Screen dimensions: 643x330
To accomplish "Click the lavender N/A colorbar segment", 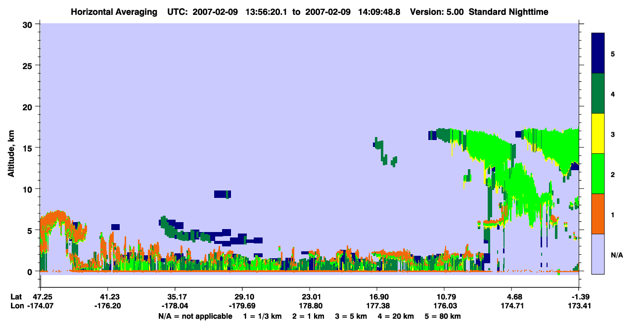I will (598, 254).
